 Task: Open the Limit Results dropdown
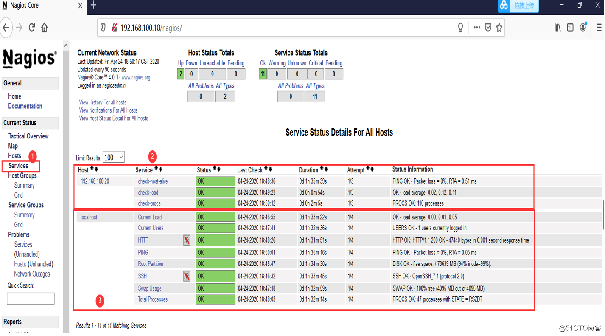point(114,157)
